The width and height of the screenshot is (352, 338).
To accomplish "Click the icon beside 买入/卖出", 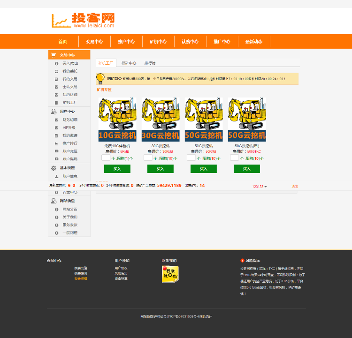I will coord(57,63).
